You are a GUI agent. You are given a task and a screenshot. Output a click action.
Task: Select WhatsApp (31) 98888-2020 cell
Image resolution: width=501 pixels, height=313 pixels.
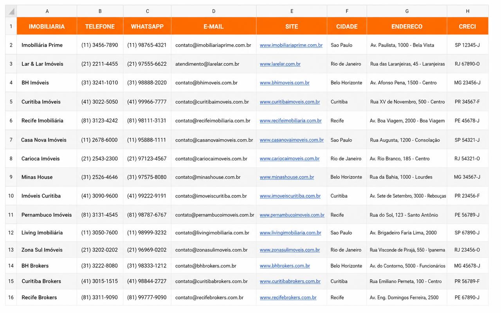(147, 83)
